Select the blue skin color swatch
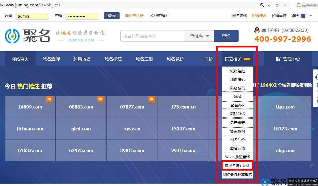The image size is (318, 186). [303, 16]
